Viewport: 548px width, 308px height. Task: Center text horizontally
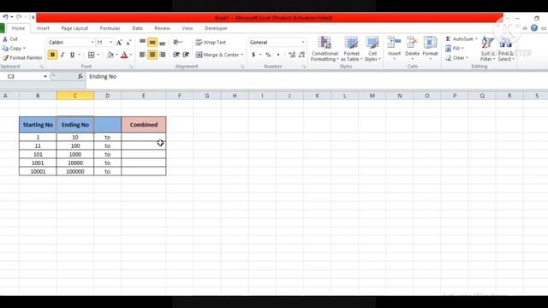pos(152,55)
